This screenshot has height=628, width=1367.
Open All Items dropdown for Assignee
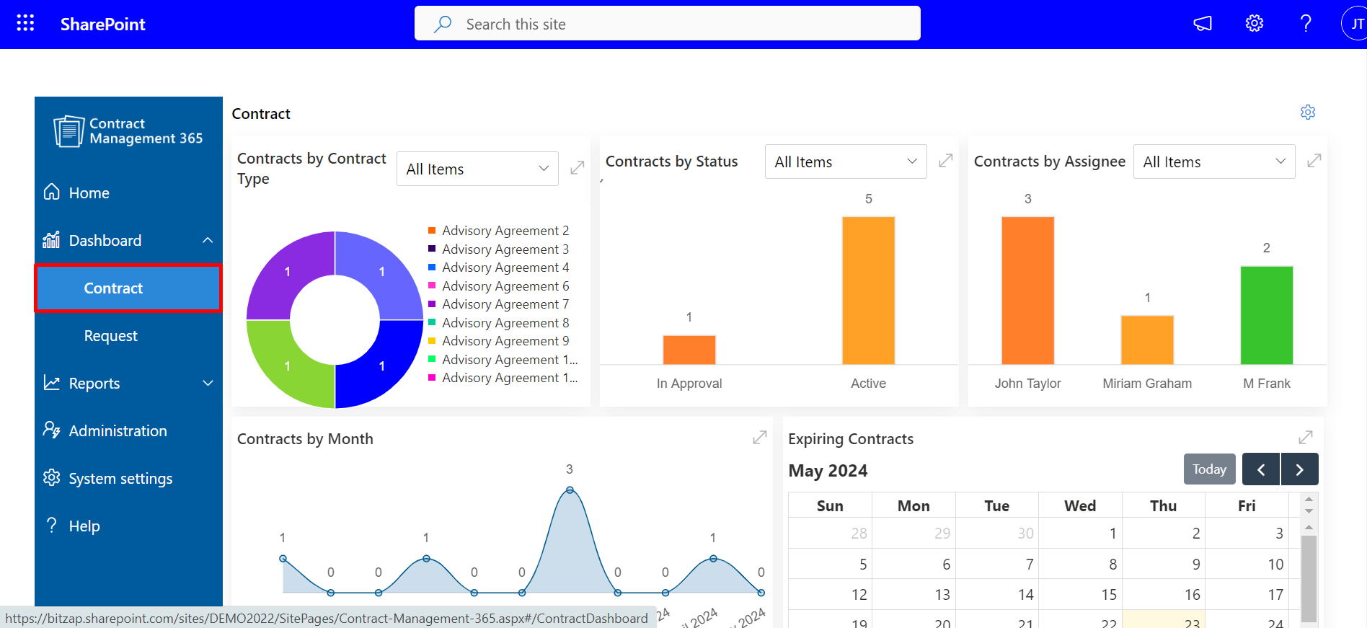pos(1214,162)
